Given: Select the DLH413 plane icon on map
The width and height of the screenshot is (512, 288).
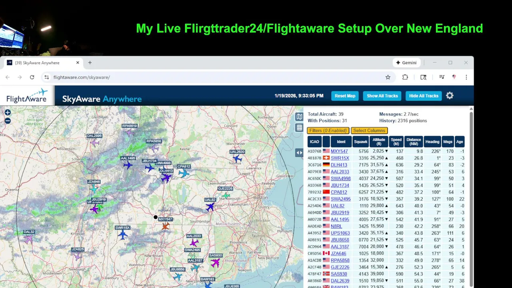Looking at the screenshot, I should (166, 178).
